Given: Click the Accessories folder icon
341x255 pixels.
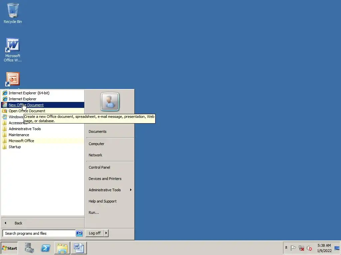Looking at the screenshot, I should [x=5, y=123].
